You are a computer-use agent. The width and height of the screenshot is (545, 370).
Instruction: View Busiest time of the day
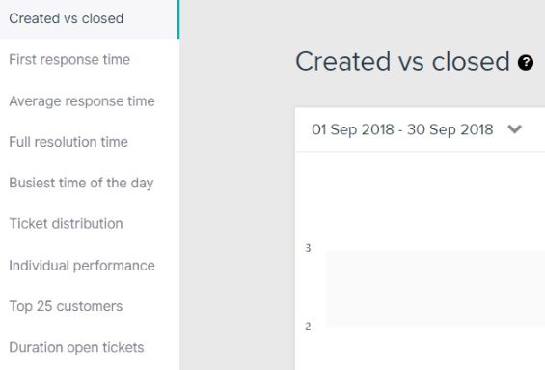pyautogui.click(x=81, y=184)
